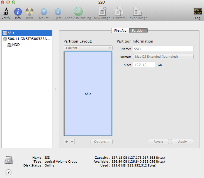Click the HDD volume icon in sidebar
This screenshot has width=204, height=178.
click(9, 45)
